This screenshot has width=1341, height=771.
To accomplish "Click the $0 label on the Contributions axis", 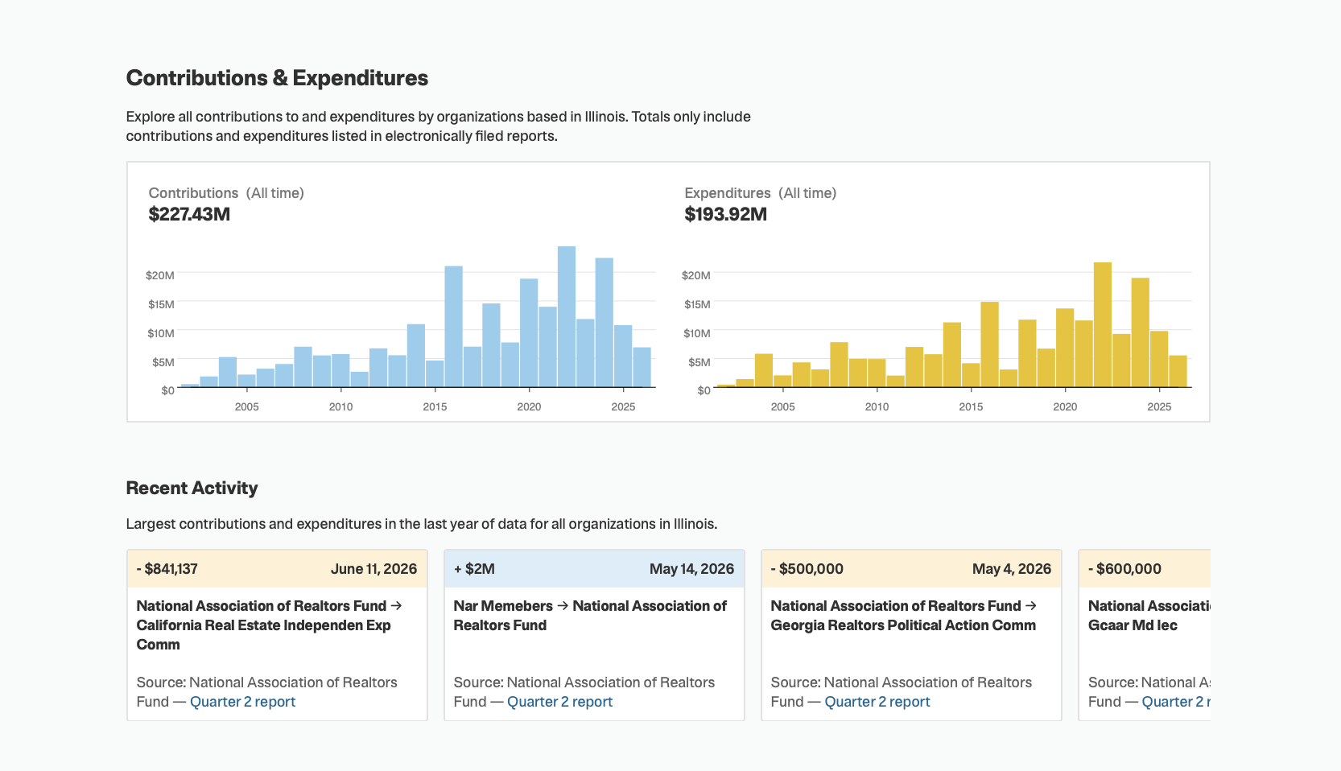I will click(x=167, y=390).
